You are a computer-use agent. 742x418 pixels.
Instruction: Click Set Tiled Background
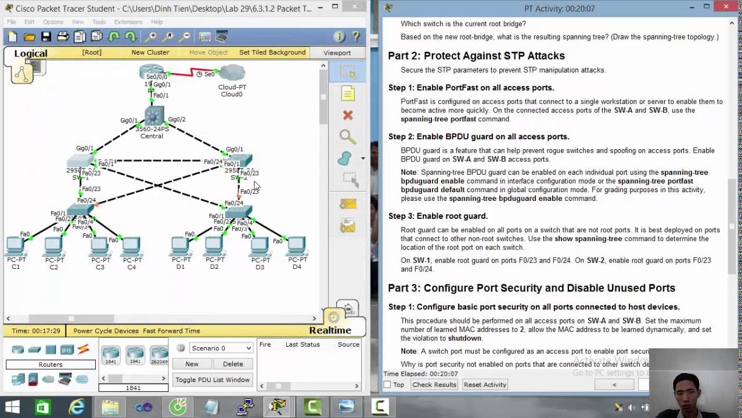272,52
